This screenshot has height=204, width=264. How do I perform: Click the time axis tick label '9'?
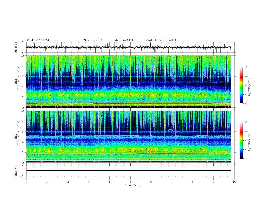[213, 182]
